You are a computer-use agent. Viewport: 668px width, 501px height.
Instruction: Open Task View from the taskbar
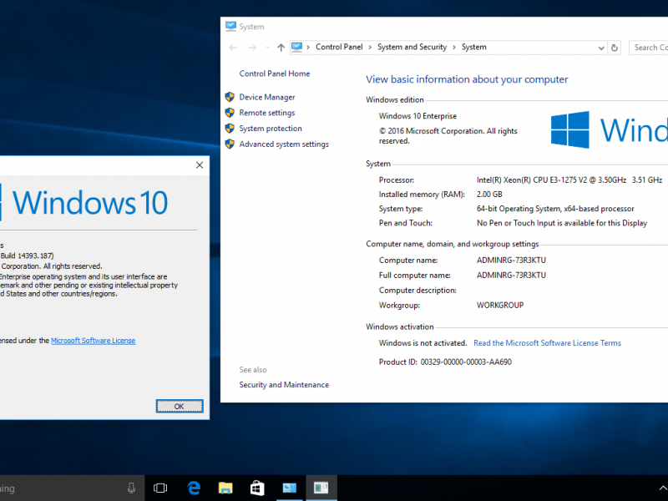[160, 488]
